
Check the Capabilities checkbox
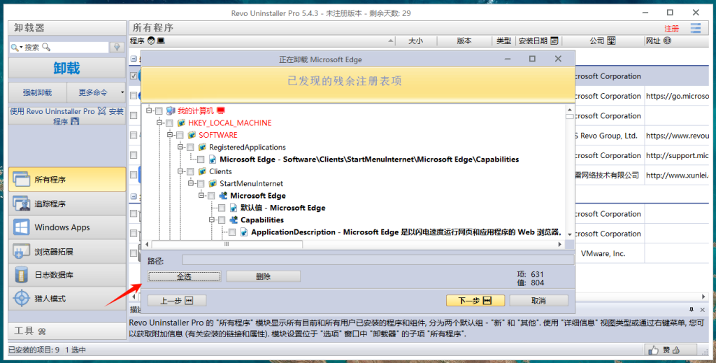pos(222,220)
